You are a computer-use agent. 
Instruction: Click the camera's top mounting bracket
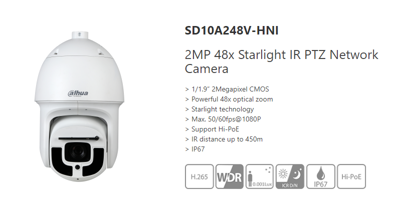[79, 35]
